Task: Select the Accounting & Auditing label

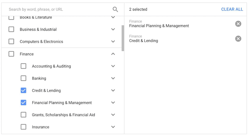Action: [51, 66]
